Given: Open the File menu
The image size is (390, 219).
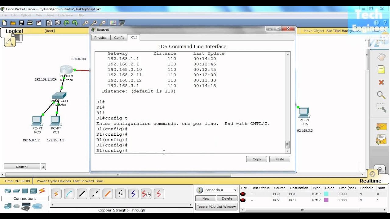Looking at the screenshot, I should pyautogui.click(x=5, y=15).
